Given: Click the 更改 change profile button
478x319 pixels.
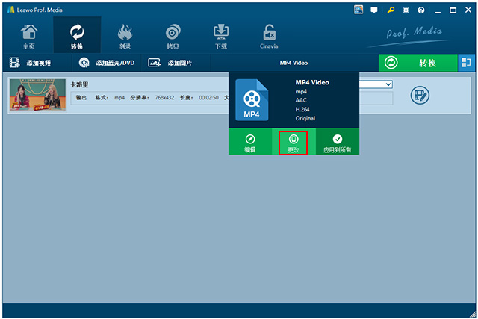Looking at the screenshot, I should pyautogui.click(x=294, y=143).
